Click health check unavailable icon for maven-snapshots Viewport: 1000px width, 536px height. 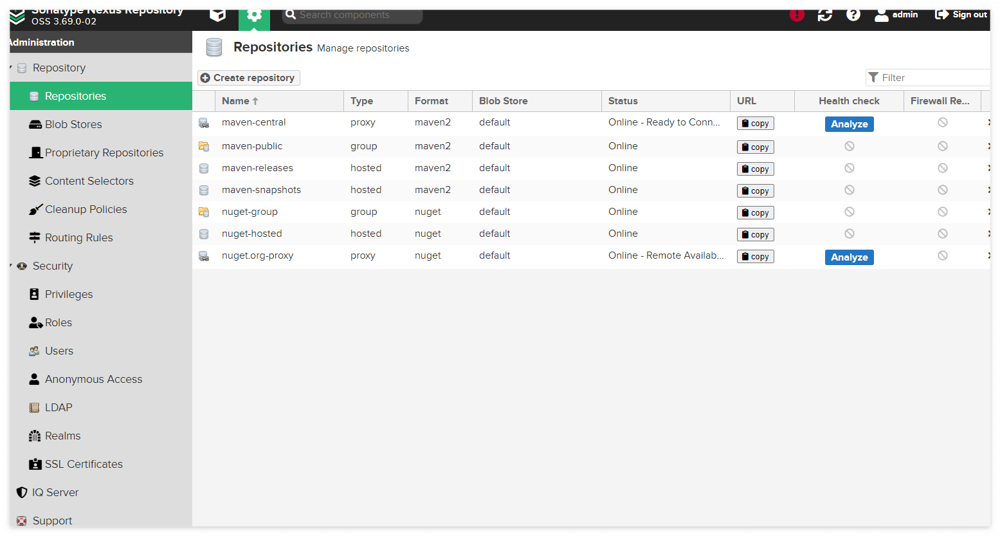(850, 190)
